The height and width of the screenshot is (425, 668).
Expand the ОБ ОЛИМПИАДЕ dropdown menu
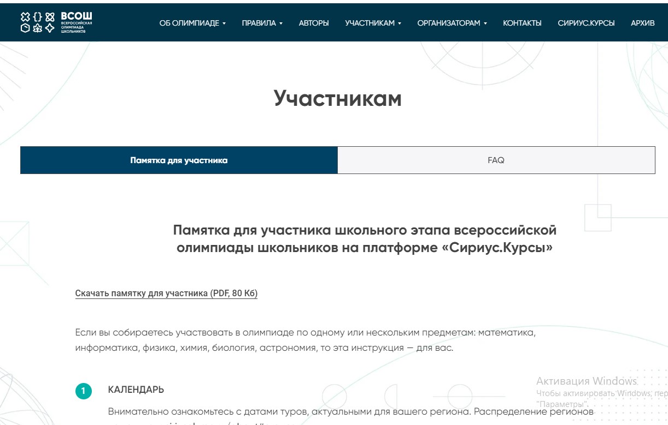pyautogui.click(x=192, y=23)
